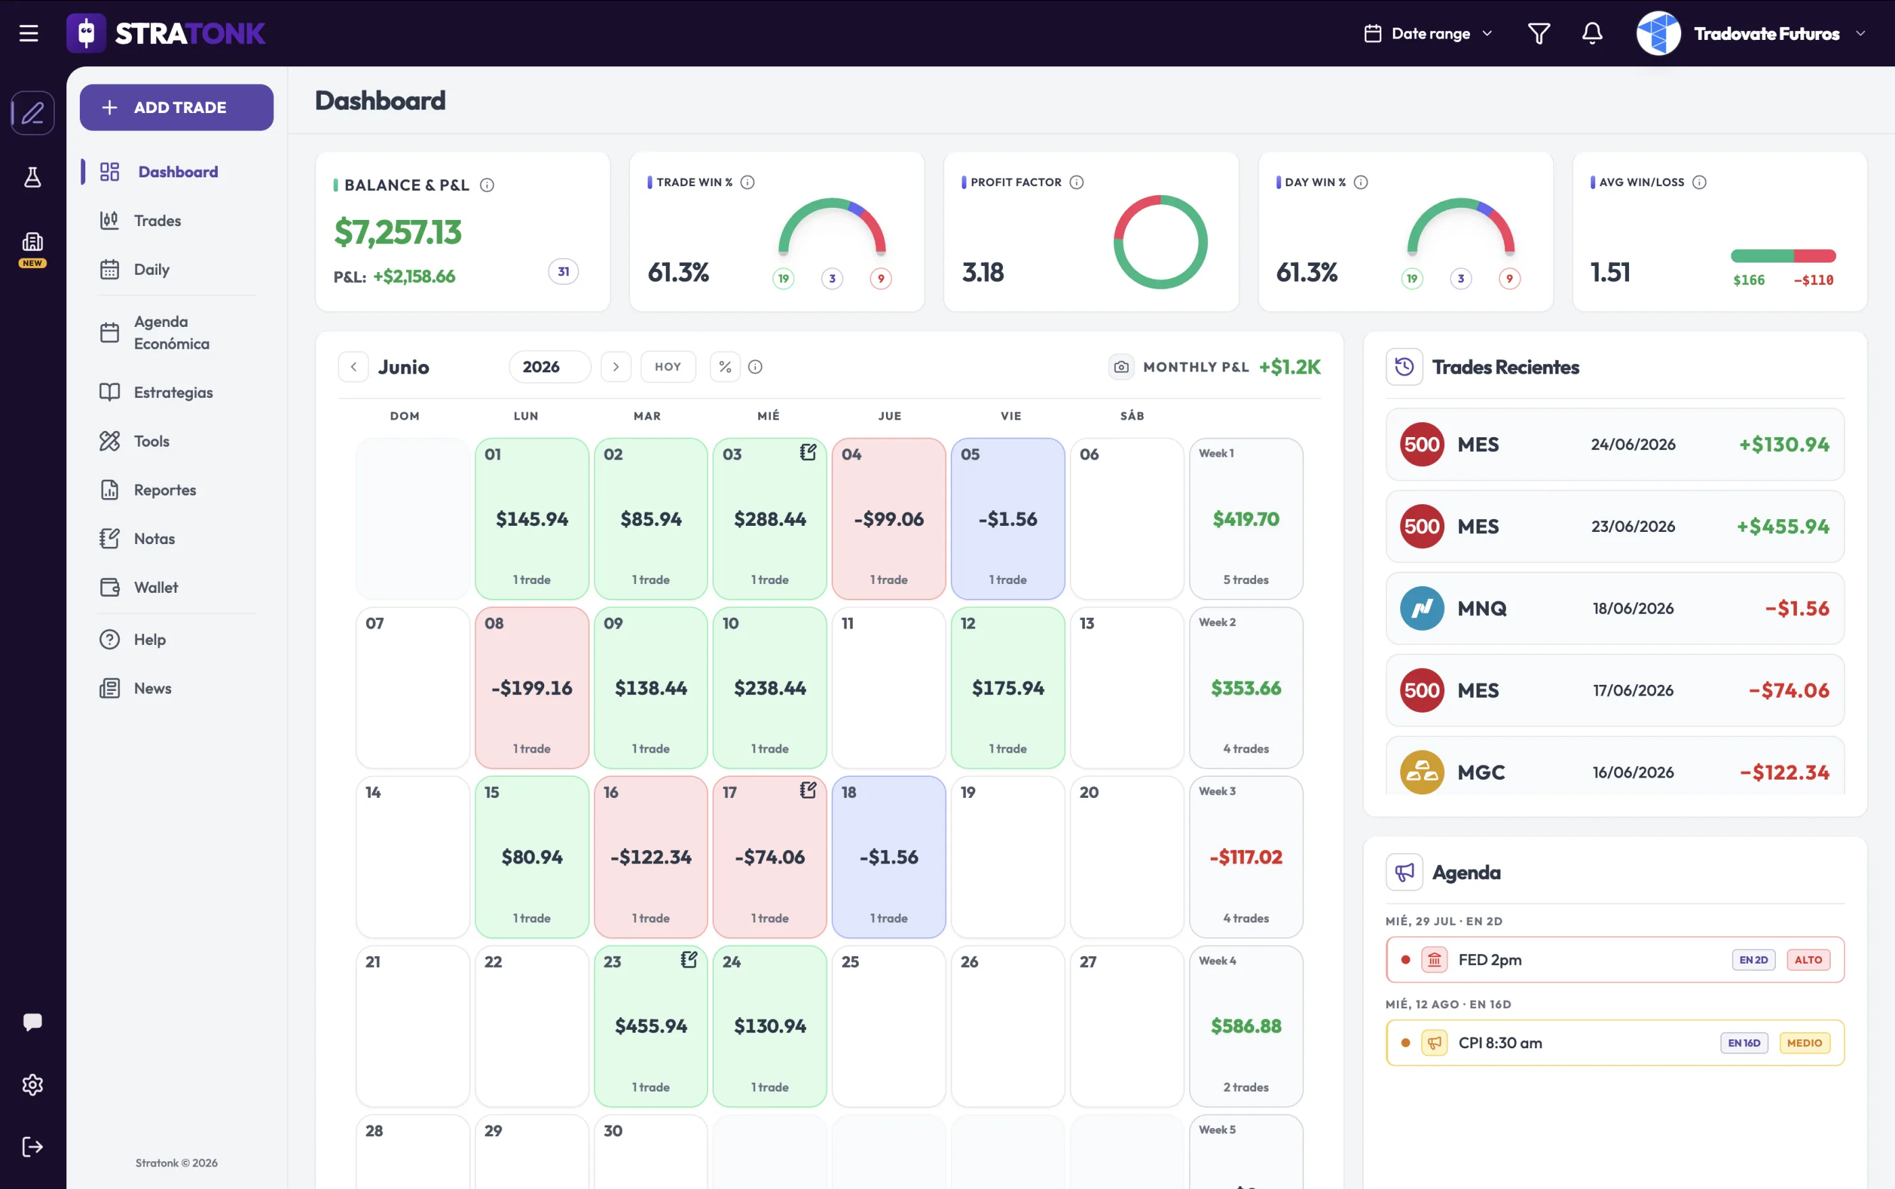Open the Estrategias menu item
The image size is (1895, 1189).
[x=177, y=392]
